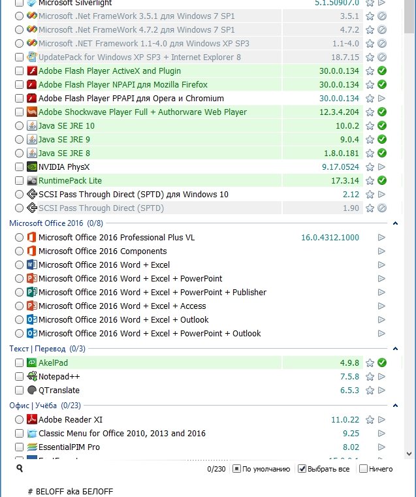The width and height of the screenshot is (416, 497).
Task: Click the star icon for Adobe Flash Player ActiveX
Action: coord(370,71)
